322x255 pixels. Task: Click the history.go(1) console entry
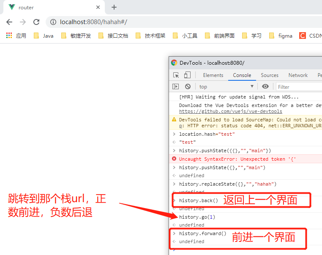(197, 217)
